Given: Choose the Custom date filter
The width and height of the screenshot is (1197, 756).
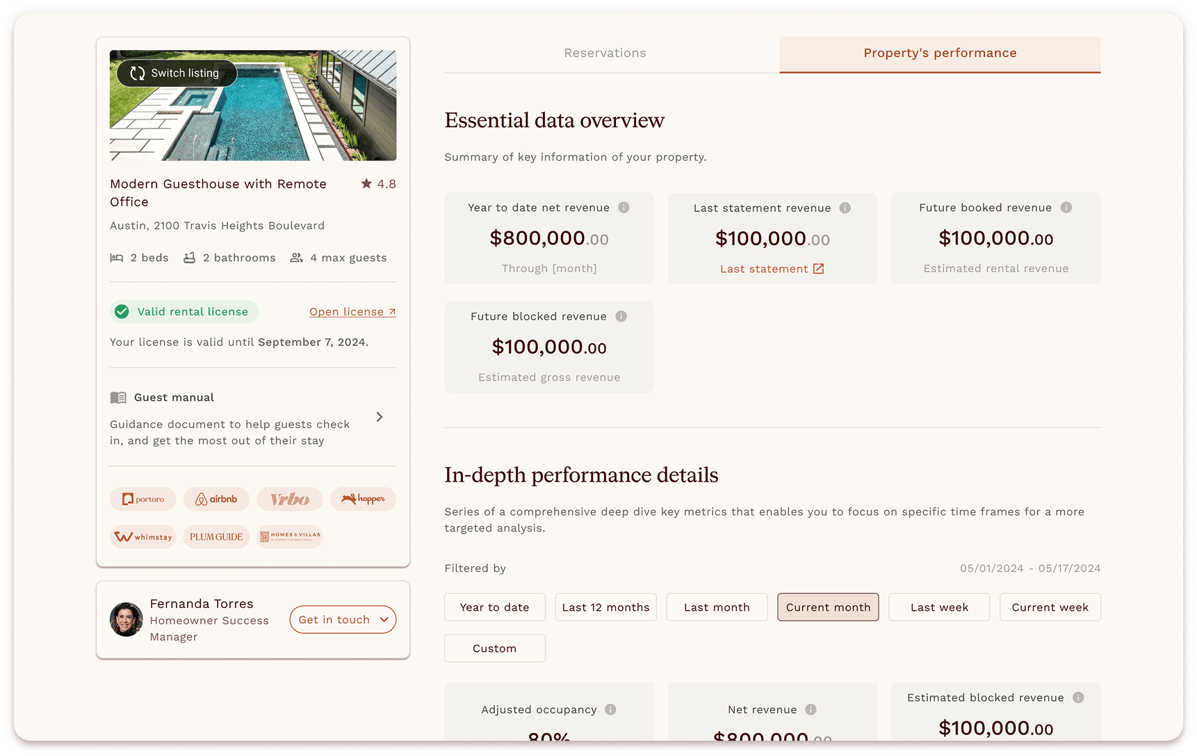Looking at the screenshot, I should pyautogui.click(x=495, y=648).
